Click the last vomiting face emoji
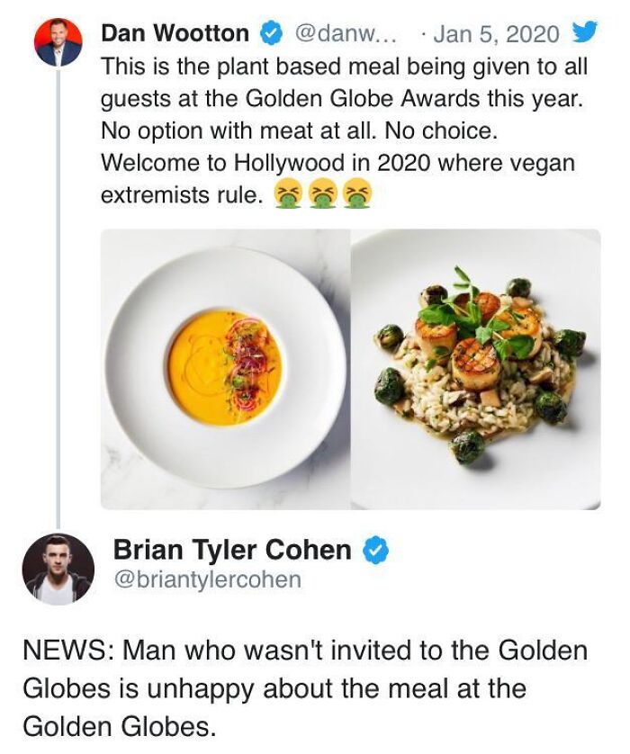630x754 pixels. [x=358, y=193]
